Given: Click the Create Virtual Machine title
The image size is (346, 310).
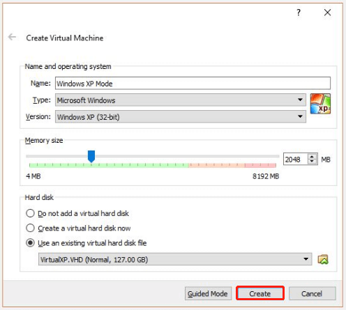Looking at the screenshot, I should [65, 38].
